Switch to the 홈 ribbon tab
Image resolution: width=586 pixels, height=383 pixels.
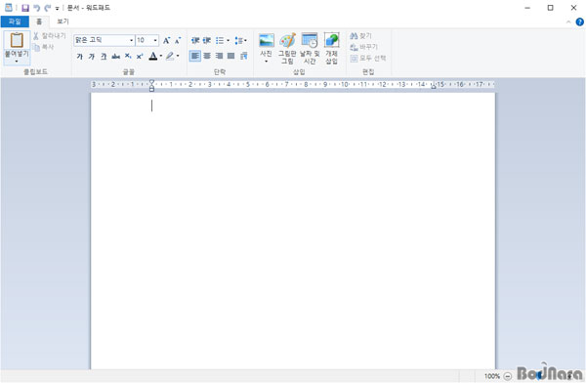pyautogui.click(x=39, y=21)
